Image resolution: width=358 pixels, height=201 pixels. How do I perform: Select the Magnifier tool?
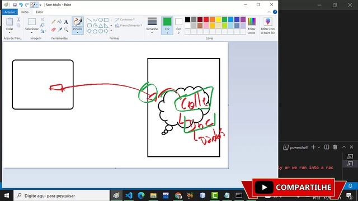[66, 30]
